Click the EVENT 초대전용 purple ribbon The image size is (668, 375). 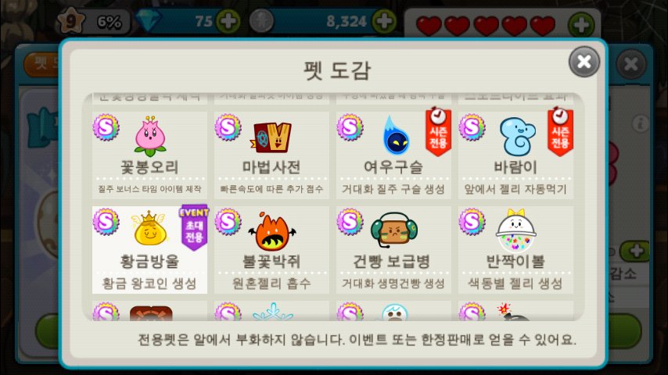[x=194, y=227]
